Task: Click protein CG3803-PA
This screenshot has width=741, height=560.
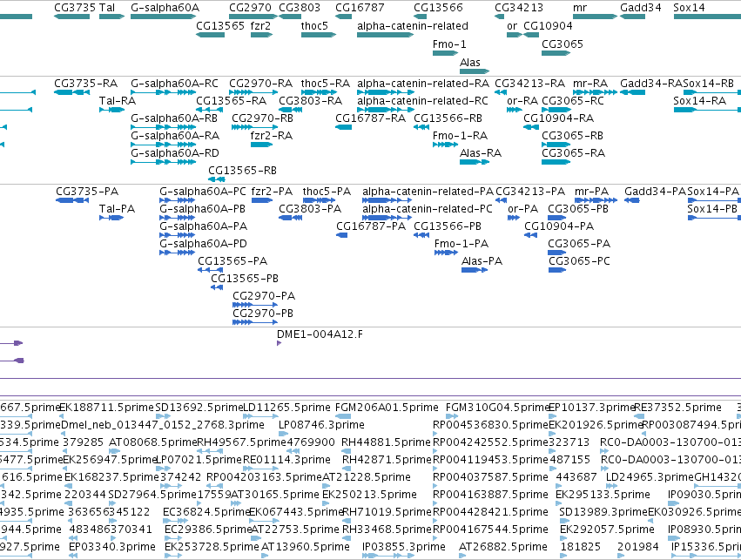Action: point(309,209)
